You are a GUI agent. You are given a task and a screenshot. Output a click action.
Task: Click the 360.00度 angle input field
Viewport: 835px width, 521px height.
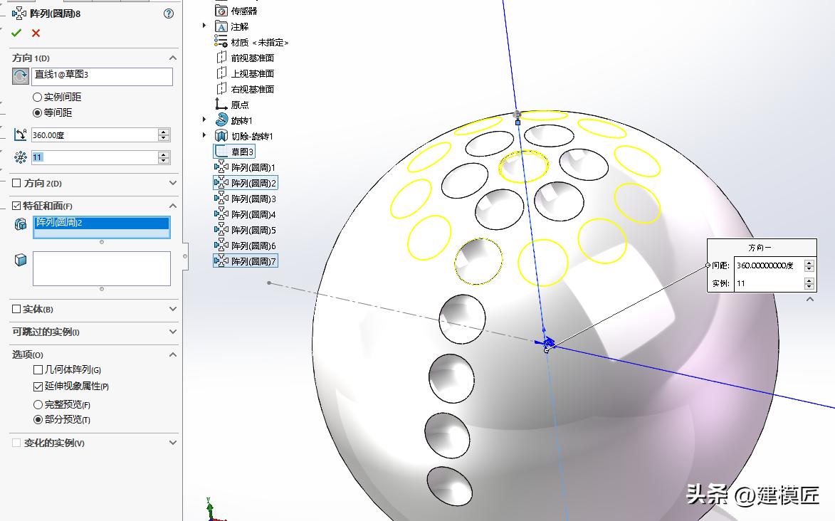(93, 134)
